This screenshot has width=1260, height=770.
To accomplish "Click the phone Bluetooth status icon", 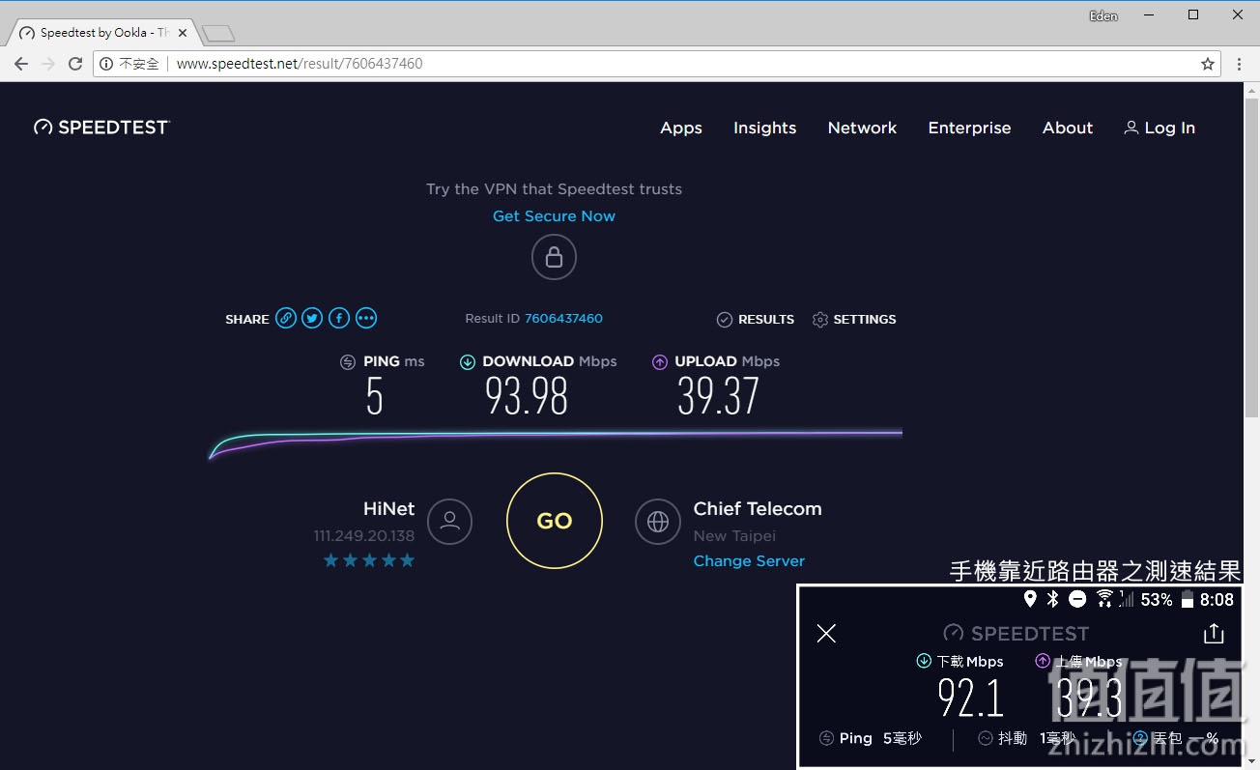I will 1053,599.
